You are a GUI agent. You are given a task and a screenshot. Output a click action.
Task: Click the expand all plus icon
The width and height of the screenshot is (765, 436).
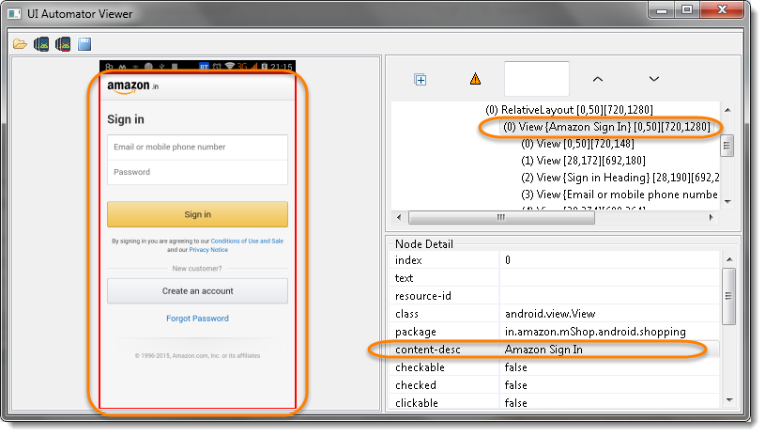pyautogui.click(x=421, y=80)
